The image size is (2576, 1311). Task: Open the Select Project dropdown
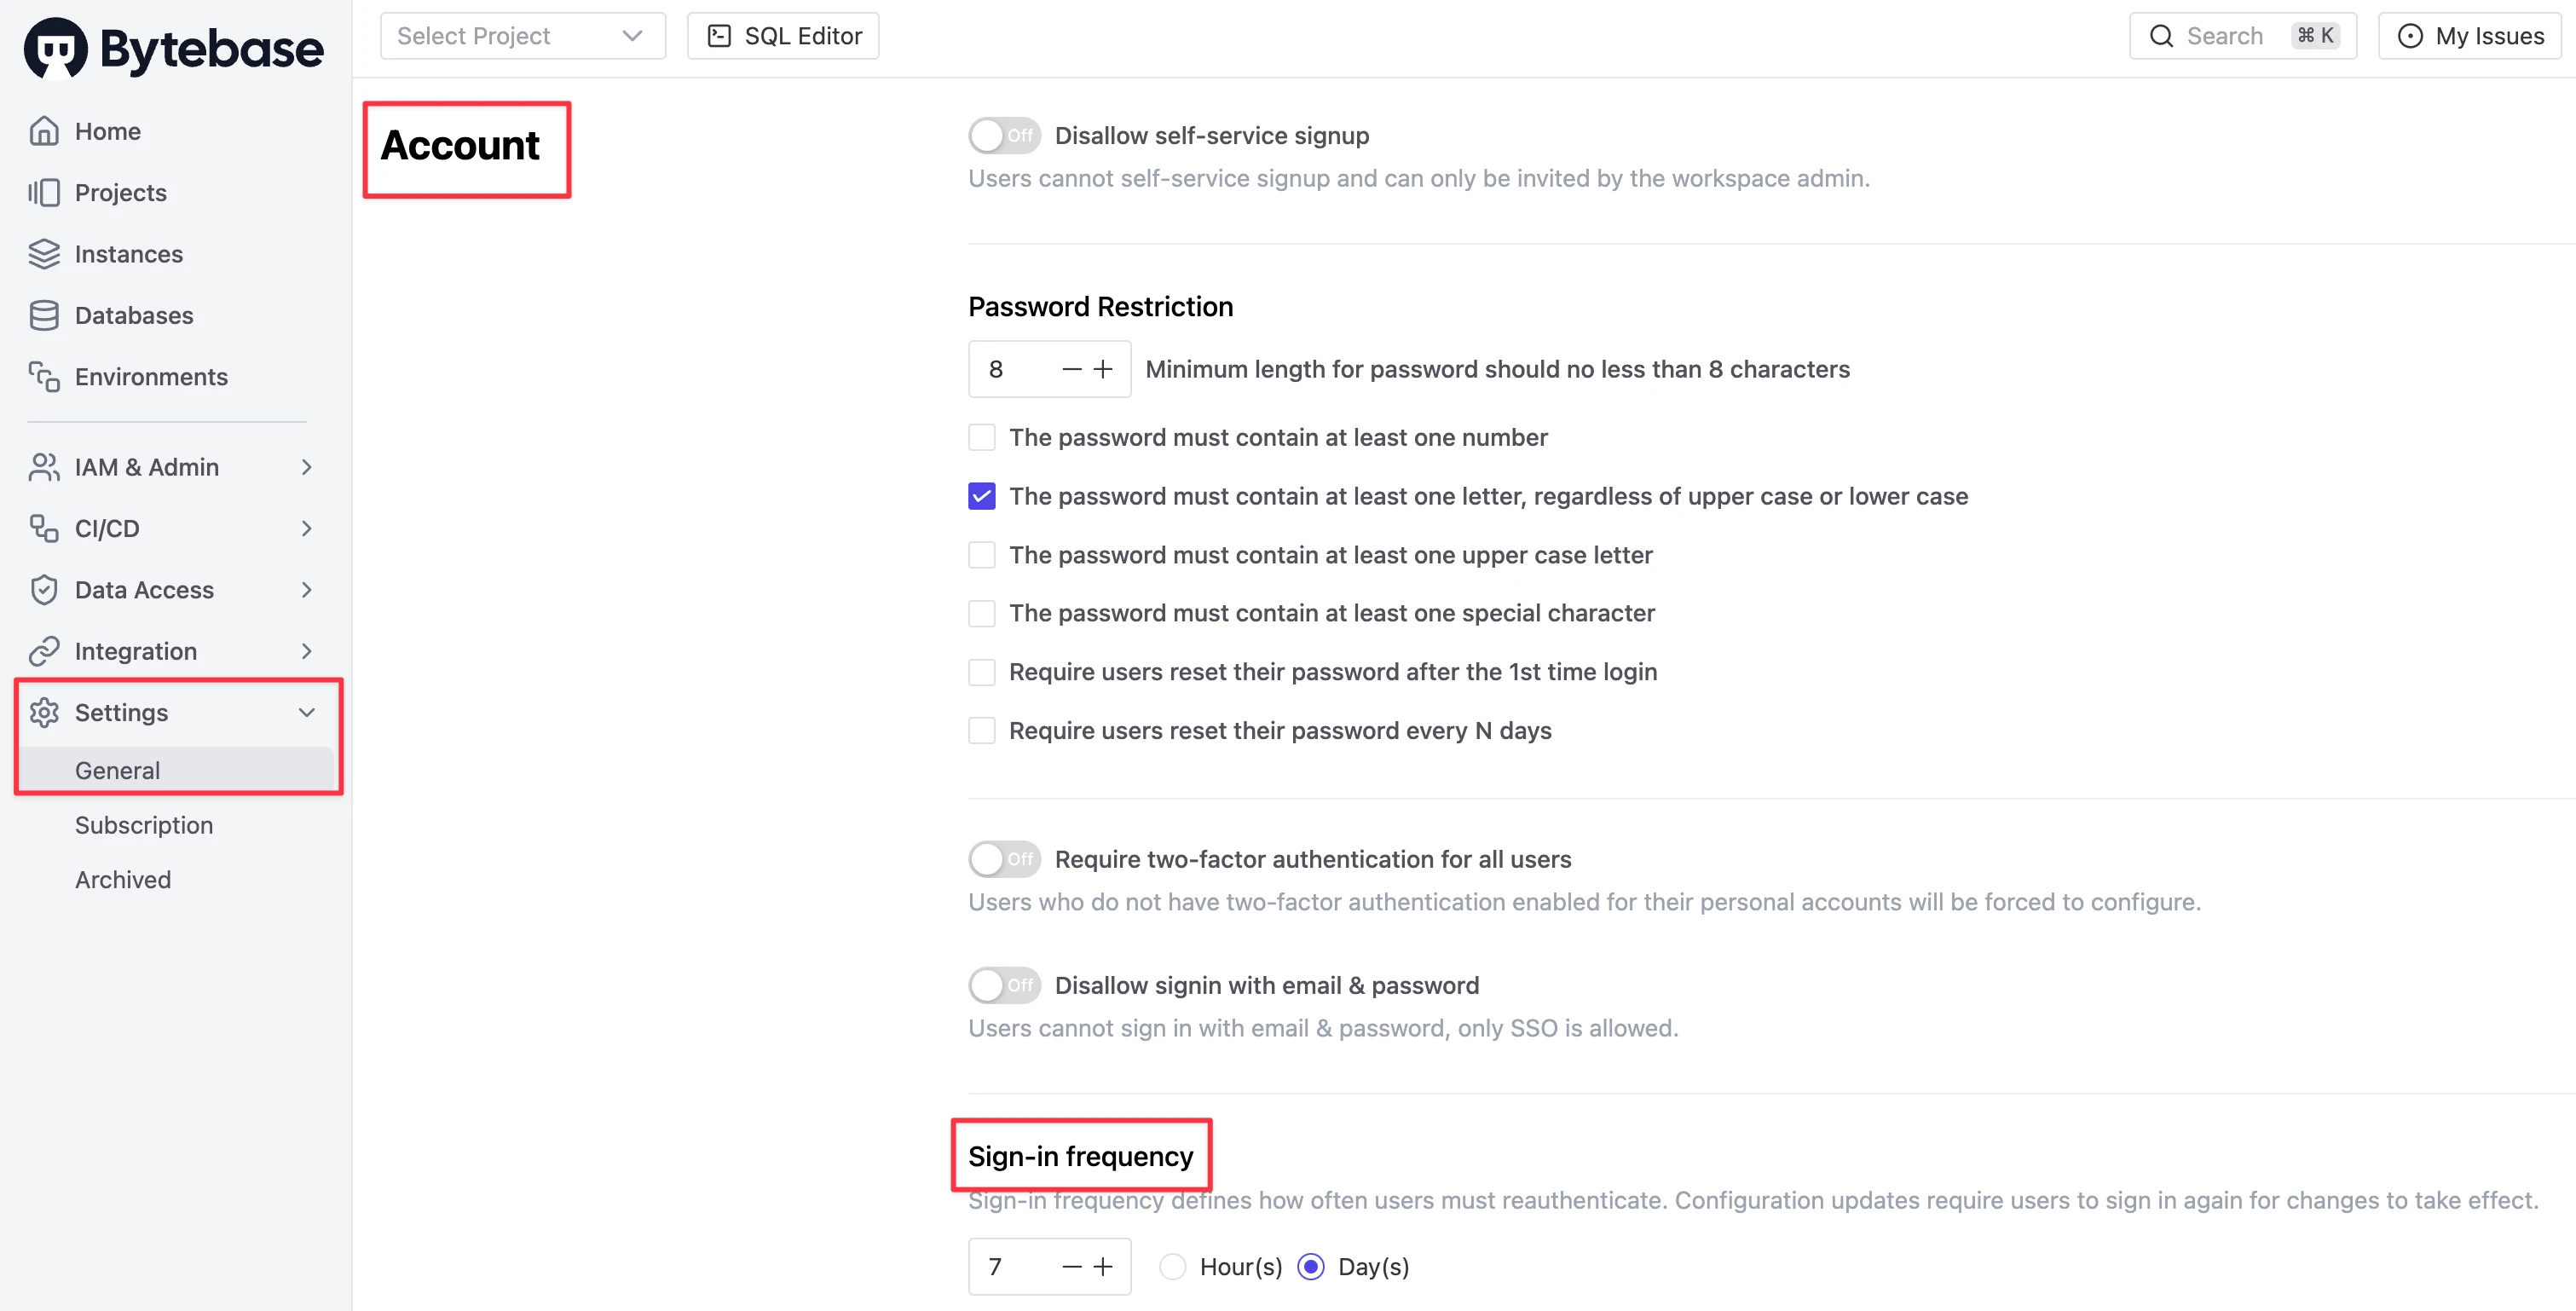(x=522, y=36)
